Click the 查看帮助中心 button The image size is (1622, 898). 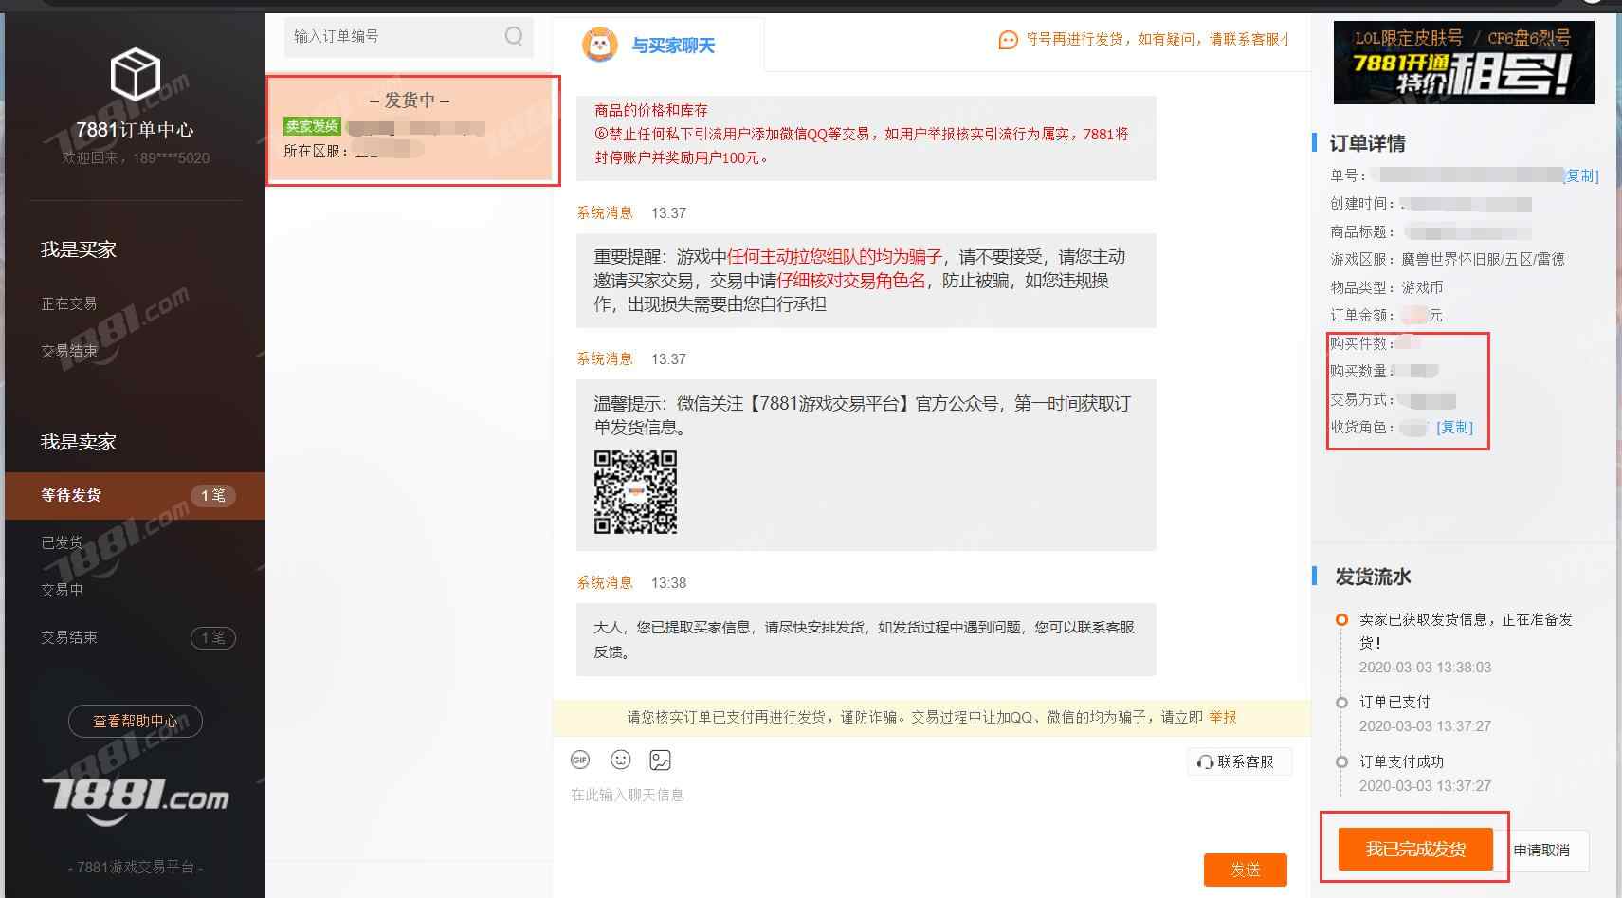click(135, 722)
